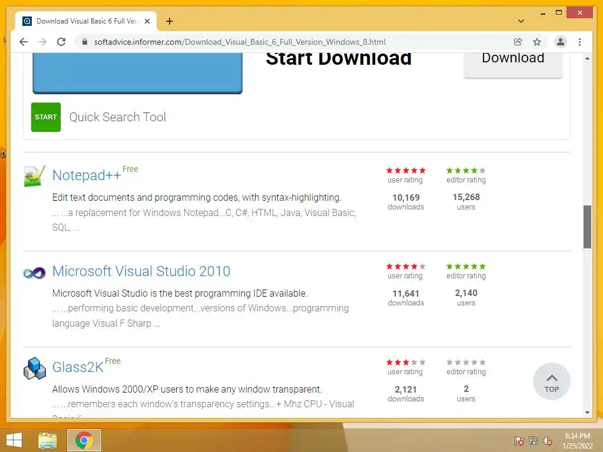Image resolution: width=603 pixels, height=452 pixels.
Task: Click the muted volume tray icon
Action: [x=548, y=441]
